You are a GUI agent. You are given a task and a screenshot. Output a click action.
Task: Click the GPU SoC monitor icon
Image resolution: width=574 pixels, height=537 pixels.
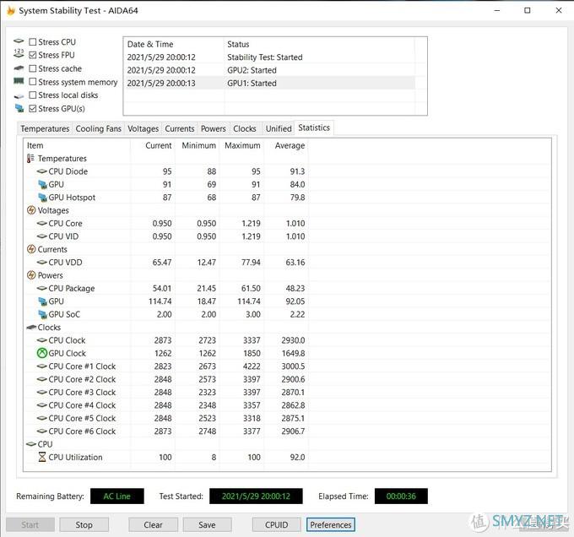pyautogui.click(x=42, y=314)
